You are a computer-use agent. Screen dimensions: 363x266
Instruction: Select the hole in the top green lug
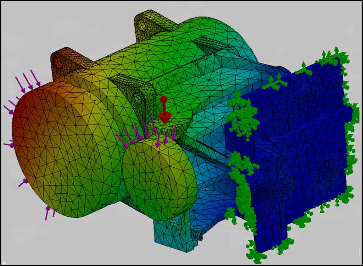point(141,24)
